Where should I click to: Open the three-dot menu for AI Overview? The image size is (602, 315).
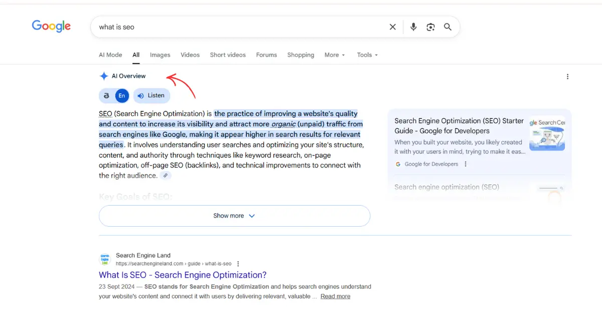(567, 76)
